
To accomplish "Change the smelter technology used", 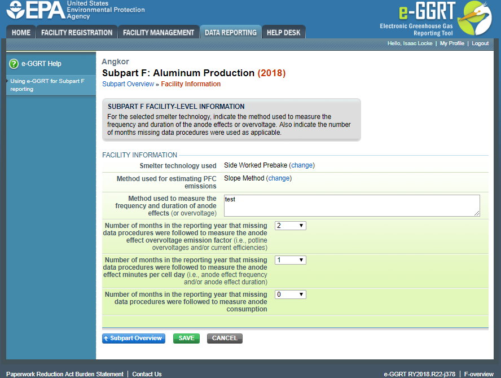I will click(302, 165).
